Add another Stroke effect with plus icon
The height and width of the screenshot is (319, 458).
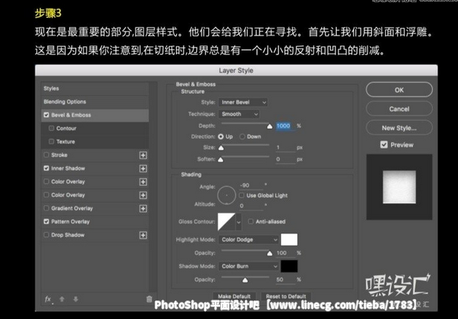pyautogui.click(x=143, y=155)
